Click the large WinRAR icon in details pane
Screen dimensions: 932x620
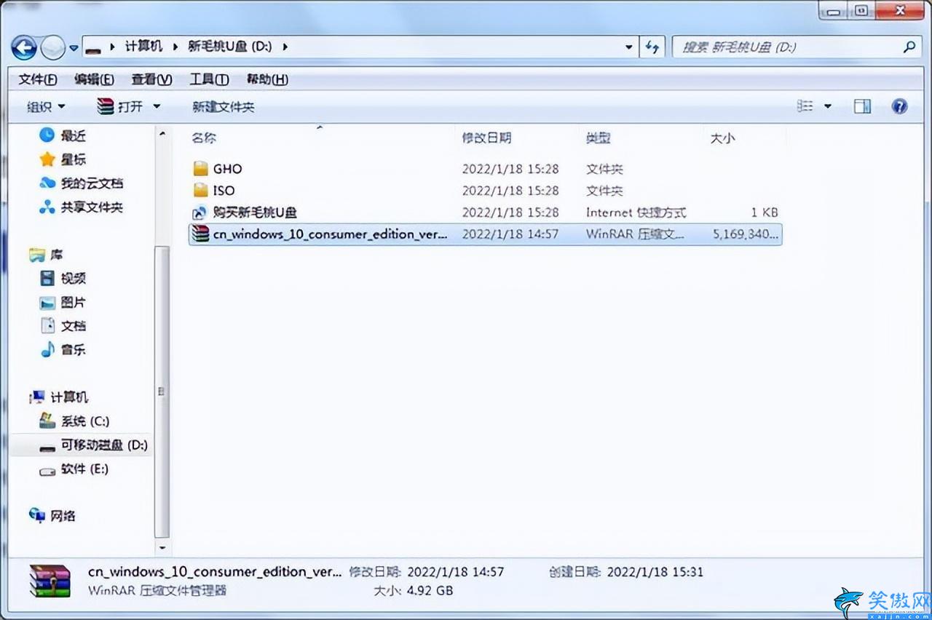pyautogui.click(x=50, y=581)
